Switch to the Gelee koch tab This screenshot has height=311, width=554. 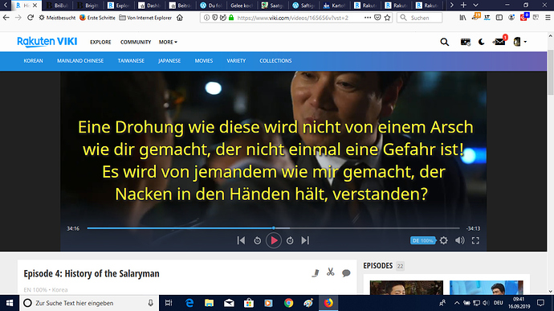point(242,6)
